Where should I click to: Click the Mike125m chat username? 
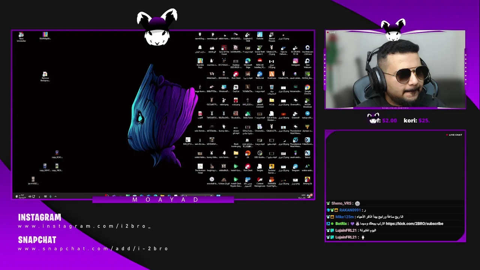click(344, 217)
